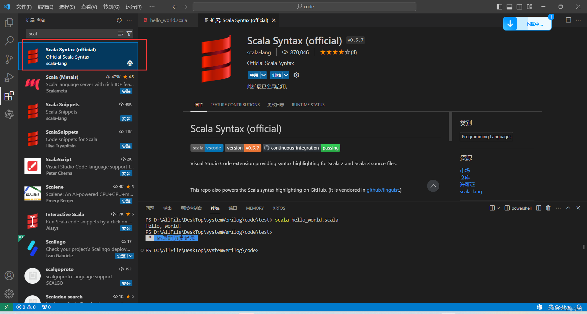
Task: Open Source Control view
Action: 9,59
